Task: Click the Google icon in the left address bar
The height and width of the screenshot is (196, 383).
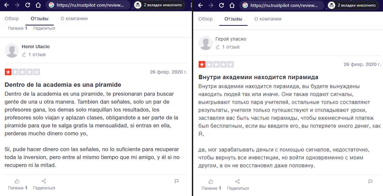Action: click(51, 5)
